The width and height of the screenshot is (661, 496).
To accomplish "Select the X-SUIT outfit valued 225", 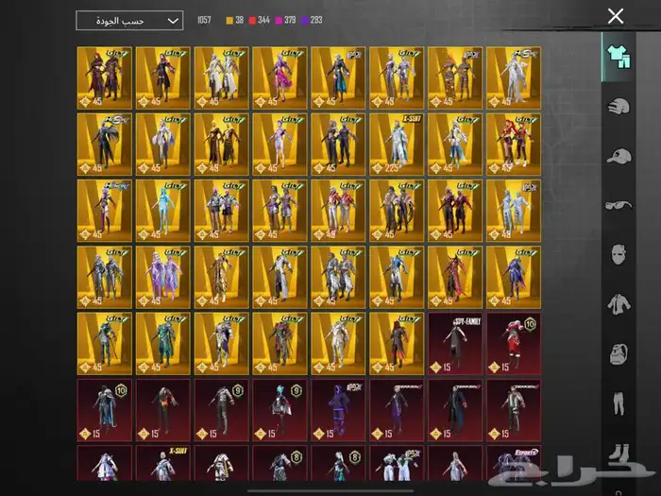I will 397,145.
